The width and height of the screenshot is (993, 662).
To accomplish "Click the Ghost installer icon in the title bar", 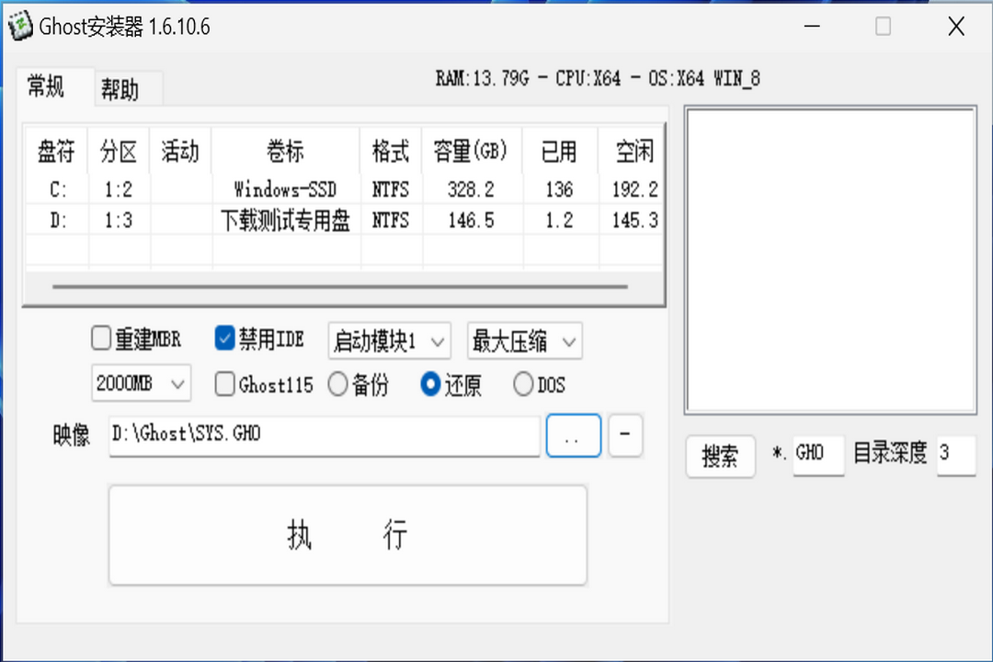I will 20,26.
